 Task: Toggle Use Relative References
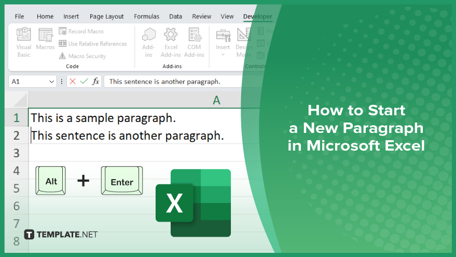pos(93,44)
